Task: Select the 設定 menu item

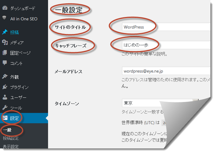Action: tap(15, 118)
